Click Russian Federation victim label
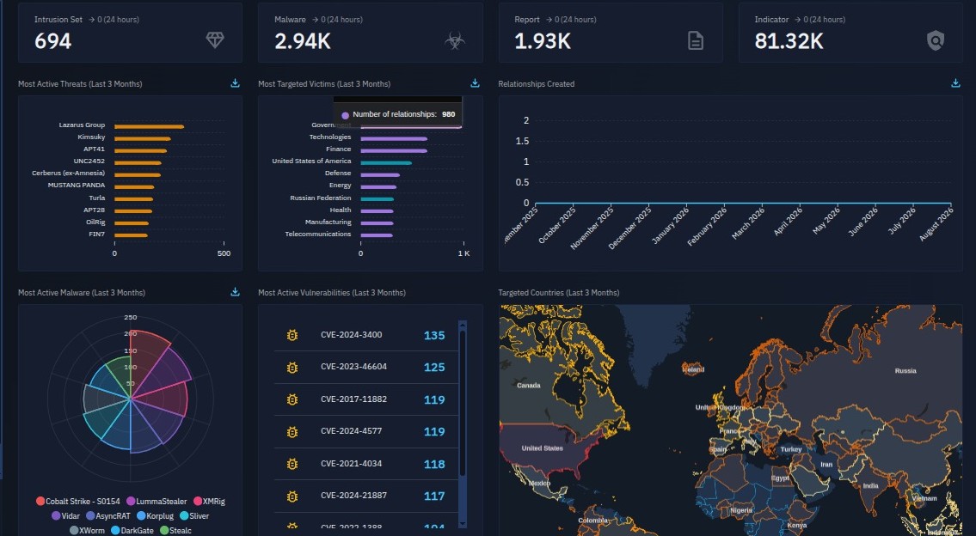The width and height of the screenshot is (976, 536). coord(321,198)
